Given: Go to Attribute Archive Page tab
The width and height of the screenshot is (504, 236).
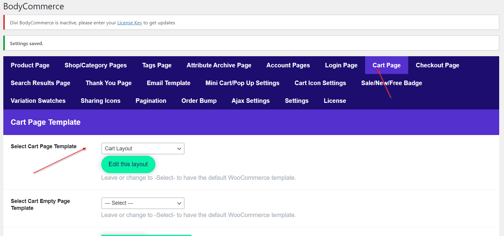Looking at the screenshot, I should [219, 65].
